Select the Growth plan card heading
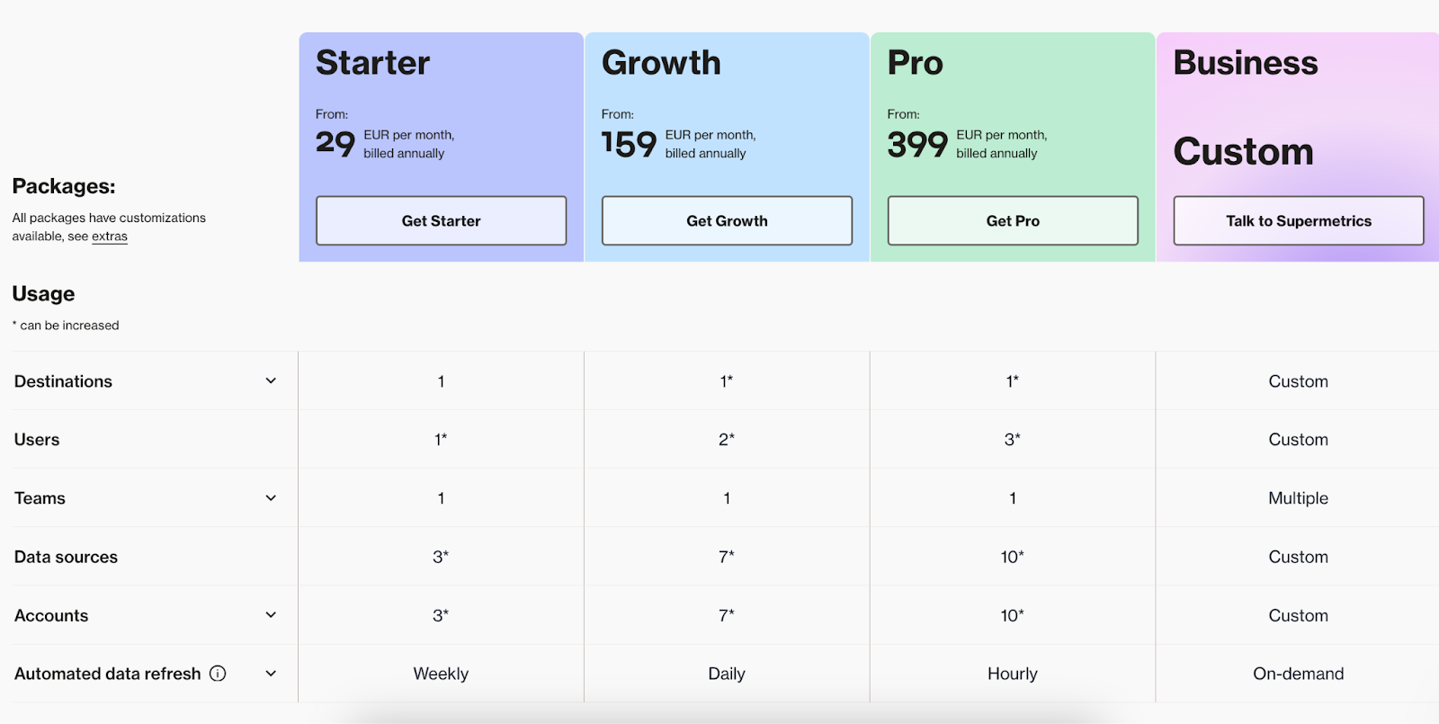 coord(661,63)
